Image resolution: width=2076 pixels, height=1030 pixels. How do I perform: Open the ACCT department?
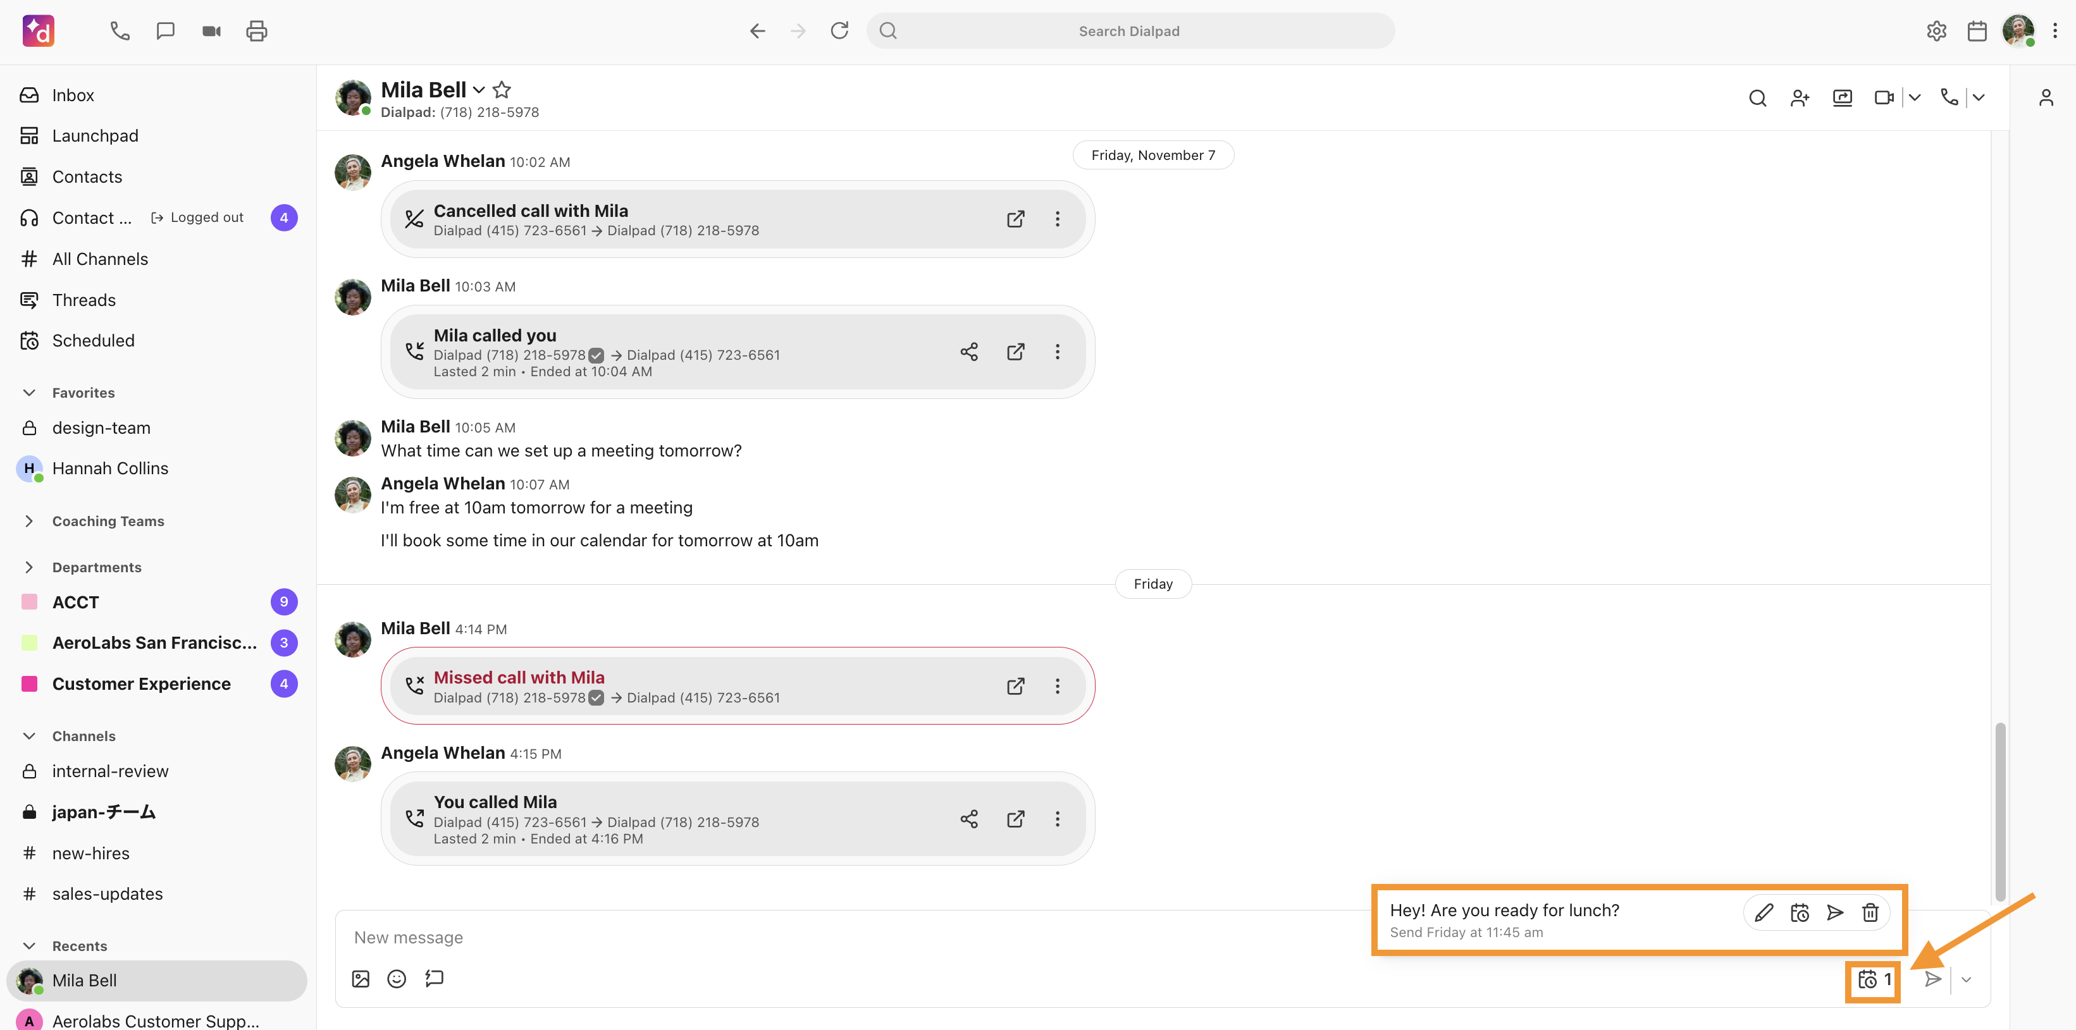tap(157, 603)
